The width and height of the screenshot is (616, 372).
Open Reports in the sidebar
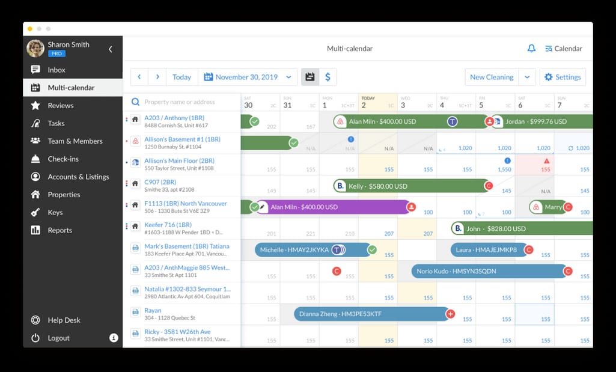pyautogui.click(x=73, y=230)
